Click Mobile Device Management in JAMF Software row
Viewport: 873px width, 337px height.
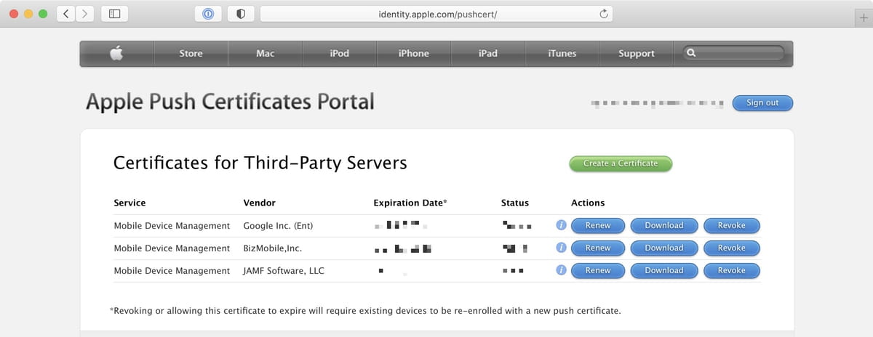[172, 271]
